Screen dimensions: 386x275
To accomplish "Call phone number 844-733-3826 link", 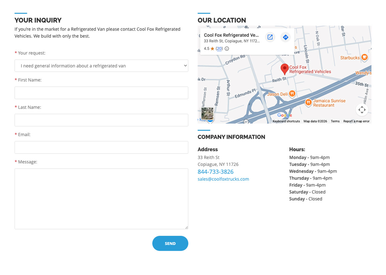I will click(216, 172).
